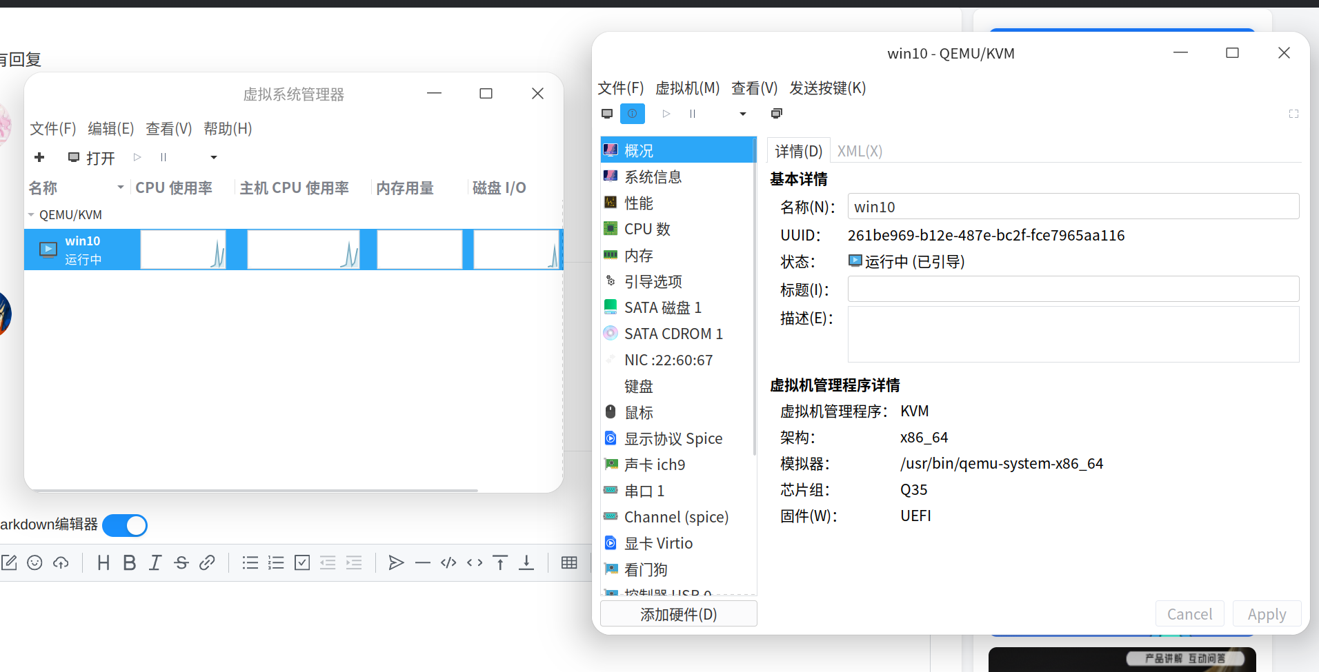Open 编辑(E) menu in 虚拟系统管理器
The width and height of the screenshot is (1319, 672).
111,129
